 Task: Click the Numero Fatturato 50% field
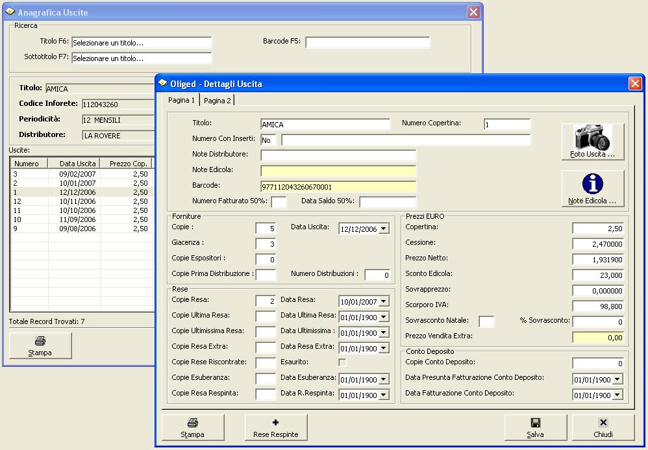pos(279,202)
